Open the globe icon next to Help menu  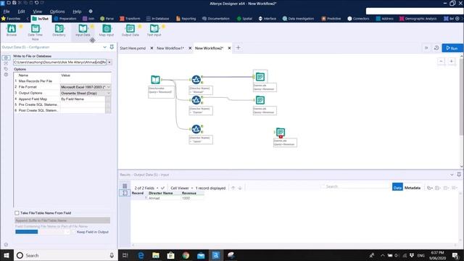tap(91, 12)
